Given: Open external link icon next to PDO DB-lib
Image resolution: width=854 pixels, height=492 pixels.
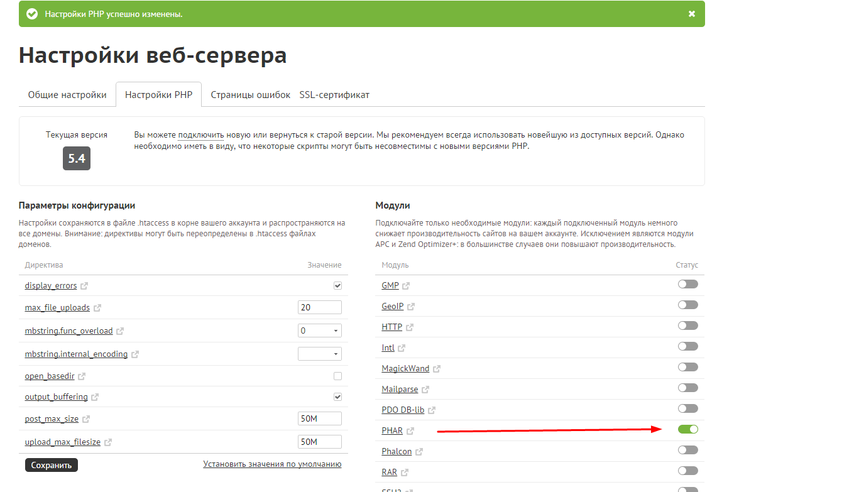Looking at the screenshot, I should 432,410.
